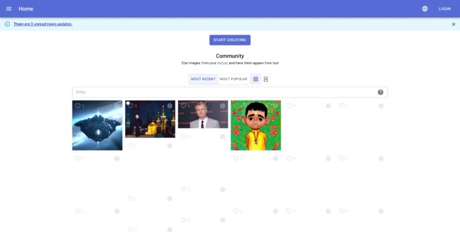460x239 pixels.
Task: Like the spaceship image with heart icon
Action: [x=77, y=106]
